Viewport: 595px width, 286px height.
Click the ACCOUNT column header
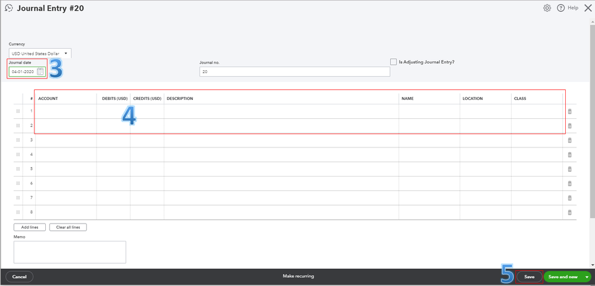(48, 99)
